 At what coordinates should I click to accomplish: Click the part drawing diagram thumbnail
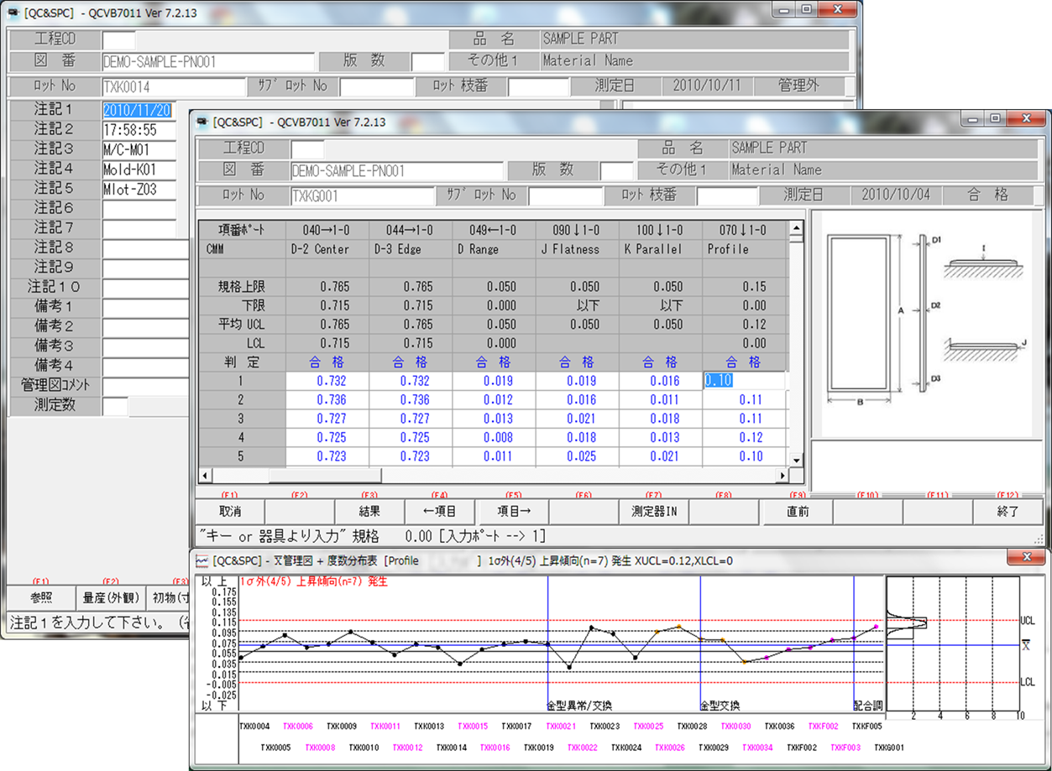pos(928,323)
